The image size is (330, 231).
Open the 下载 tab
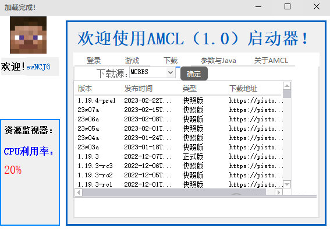(171, 61)
